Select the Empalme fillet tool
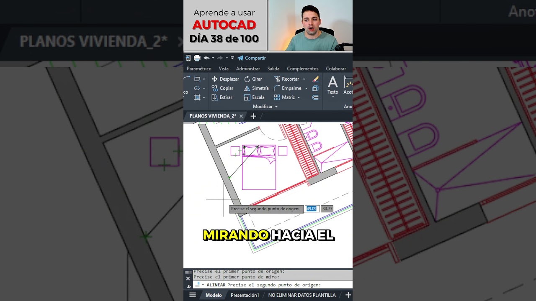The width and height of the screenshot is (536, 301). click(x=288, y=88)
